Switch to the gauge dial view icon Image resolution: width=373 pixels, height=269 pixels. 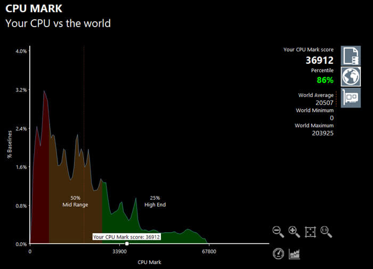tap(278, 254)
